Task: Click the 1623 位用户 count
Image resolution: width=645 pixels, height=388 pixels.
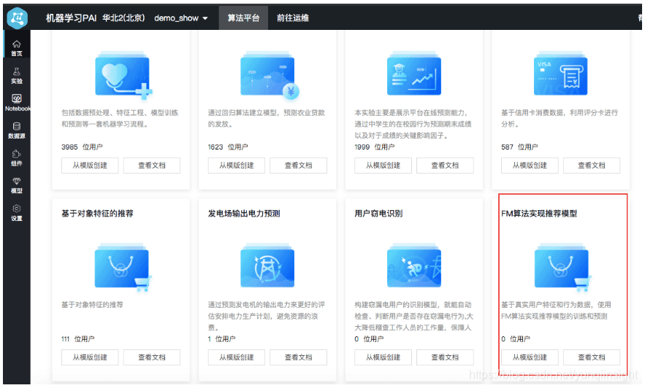Action: pyautogui.click(x=228, y=147)
